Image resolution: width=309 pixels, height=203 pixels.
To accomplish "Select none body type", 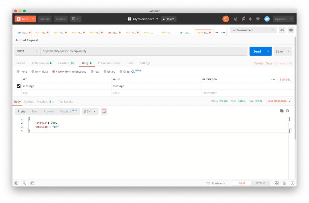I will click(x=18, y=72).
